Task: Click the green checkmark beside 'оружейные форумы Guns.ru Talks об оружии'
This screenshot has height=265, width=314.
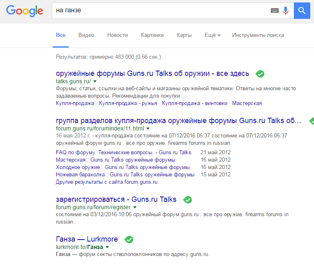Action: tap(260, 74)
